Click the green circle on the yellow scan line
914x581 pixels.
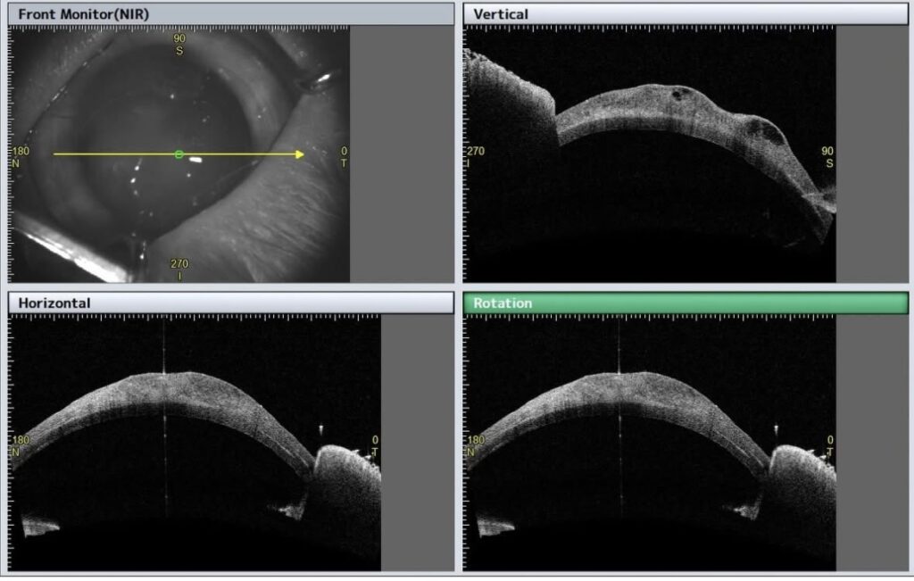[179, 154]
